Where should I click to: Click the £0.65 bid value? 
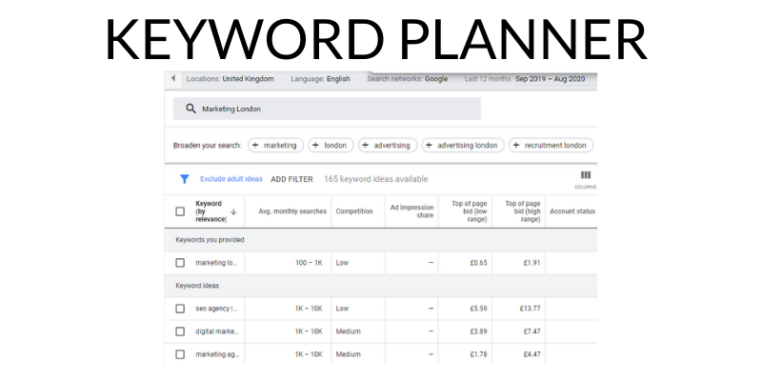pos(478,263)
